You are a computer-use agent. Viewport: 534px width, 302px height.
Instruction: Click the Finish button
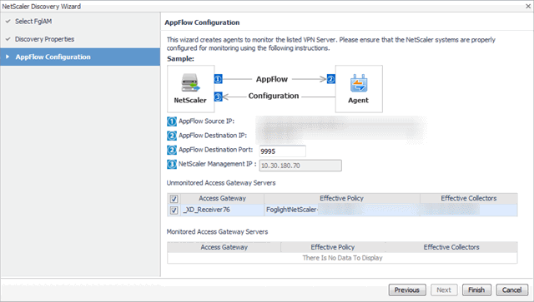pos(476,290)
